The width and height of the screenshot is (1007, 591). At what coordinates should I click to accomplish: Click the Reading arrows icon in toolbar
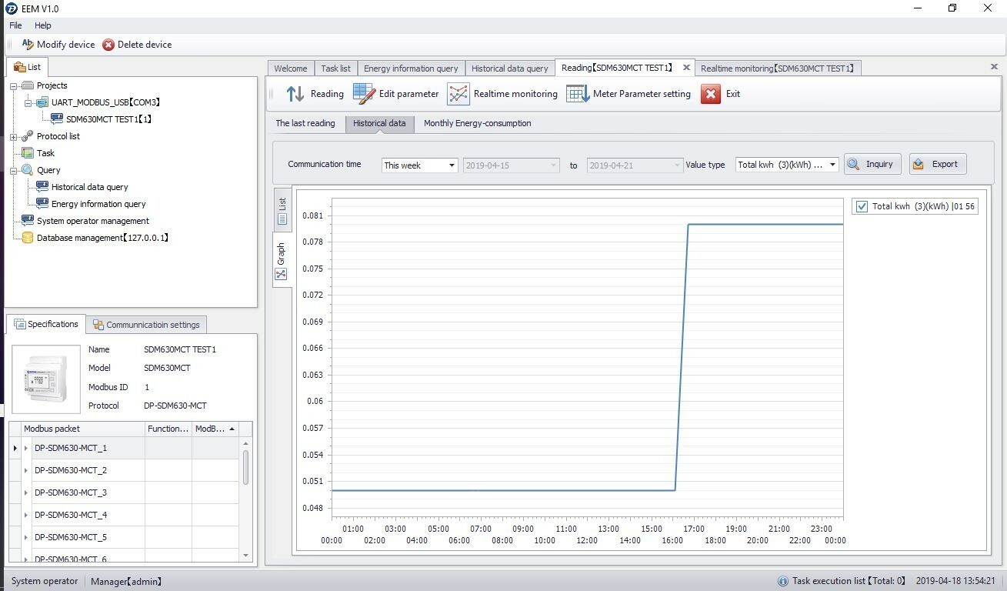295,94
